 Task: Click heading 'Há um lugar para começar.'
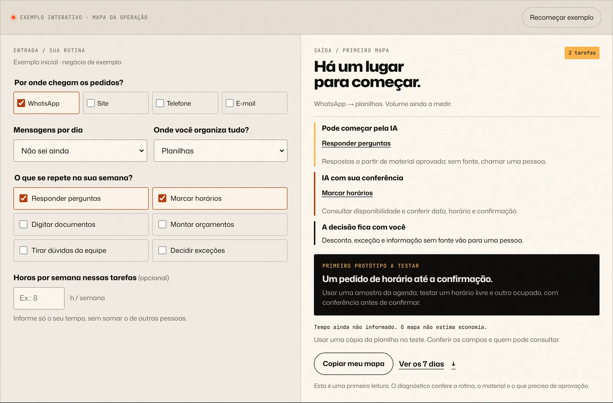click(x=367, y=74)
